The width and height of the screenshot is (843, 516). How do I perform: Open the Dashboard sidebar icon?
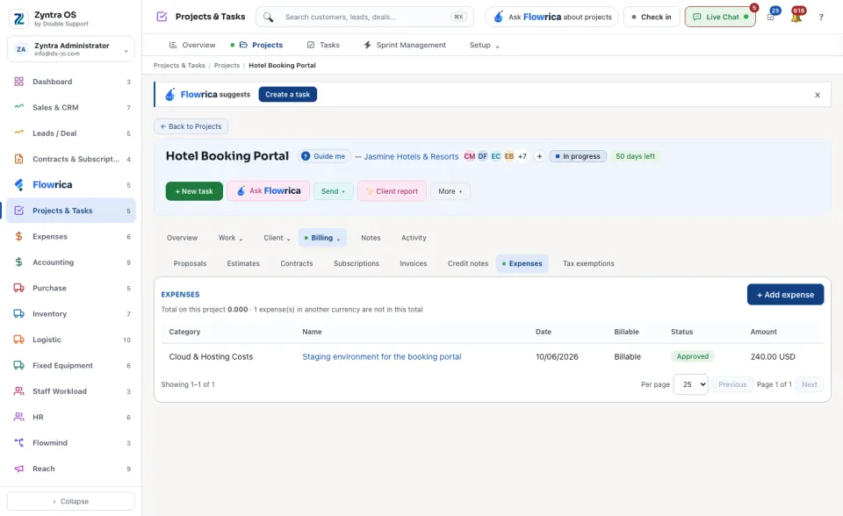point(18,82)
